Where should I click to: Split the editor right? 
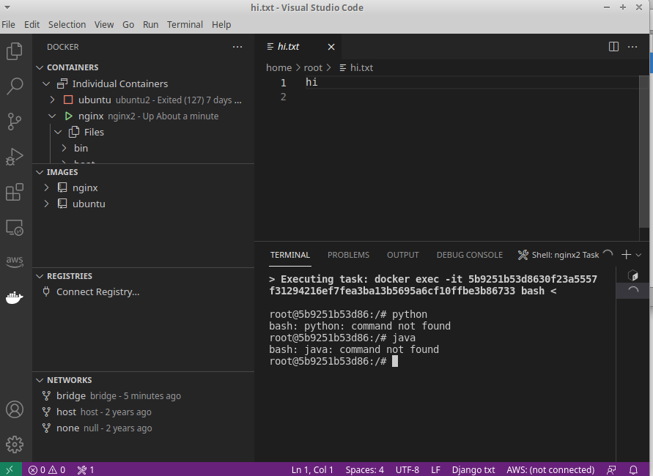click(x=613, y=47)
